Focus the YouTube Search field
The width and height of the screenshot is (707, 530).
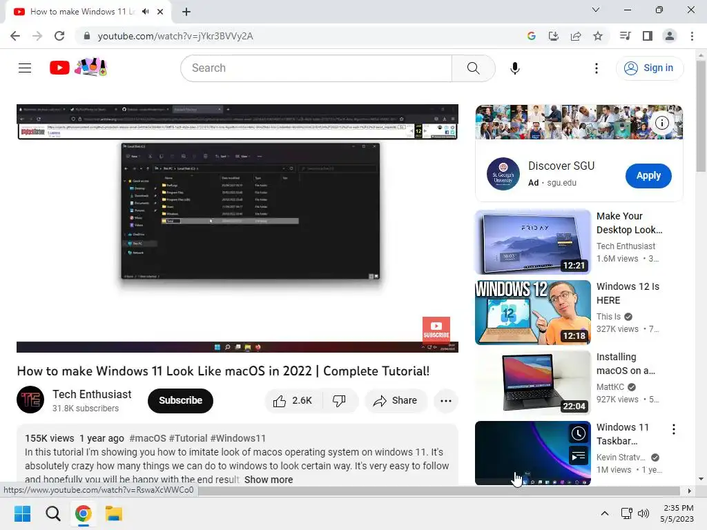tap(316, 68)
